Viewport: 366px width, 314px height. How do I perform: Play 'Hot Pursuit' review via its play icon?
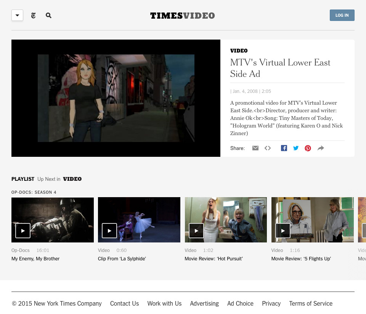pos(196,231)
